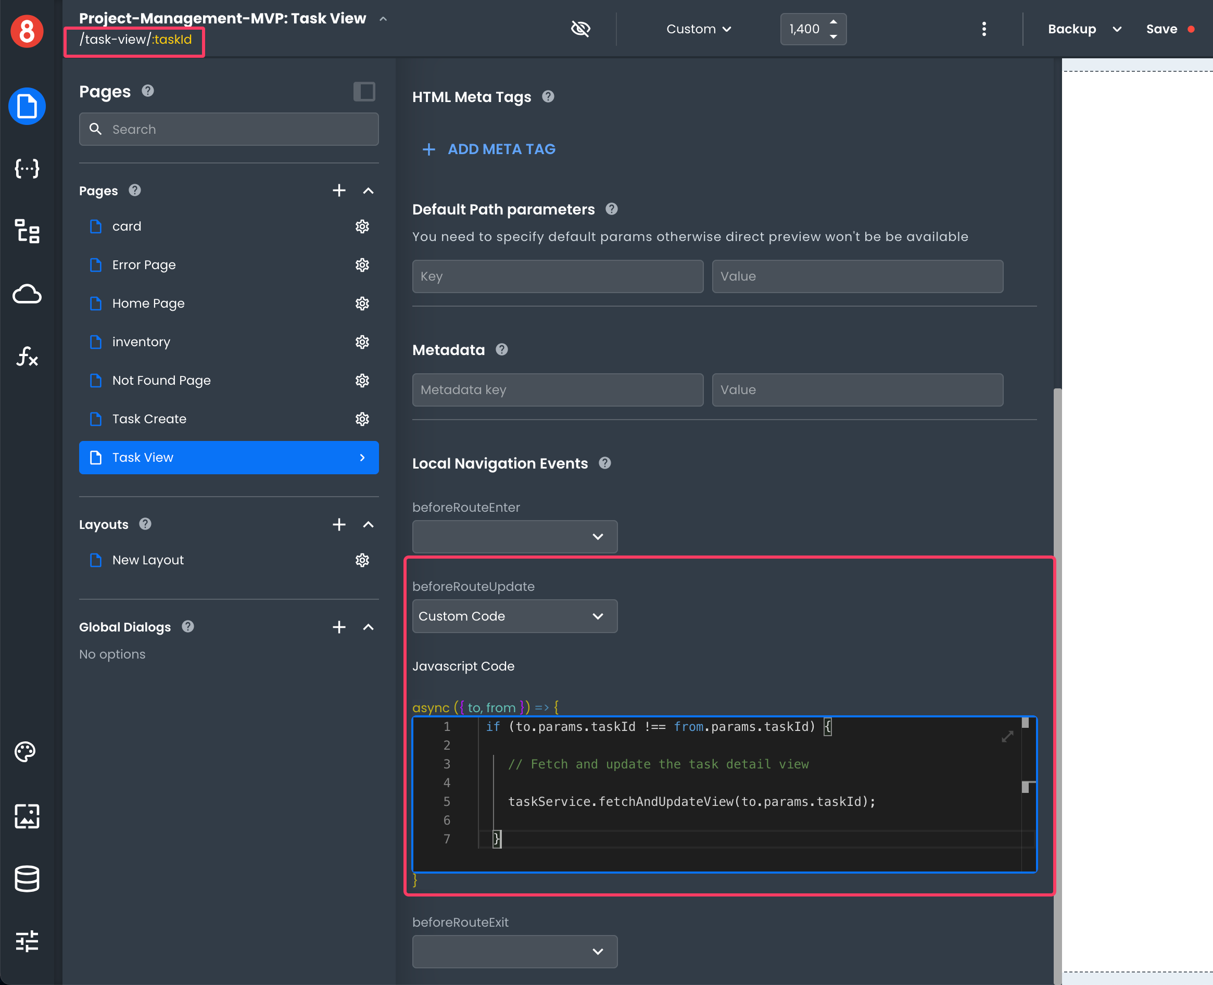
Task: Click the cloud backend icon
Action: (x=27, y=294)
